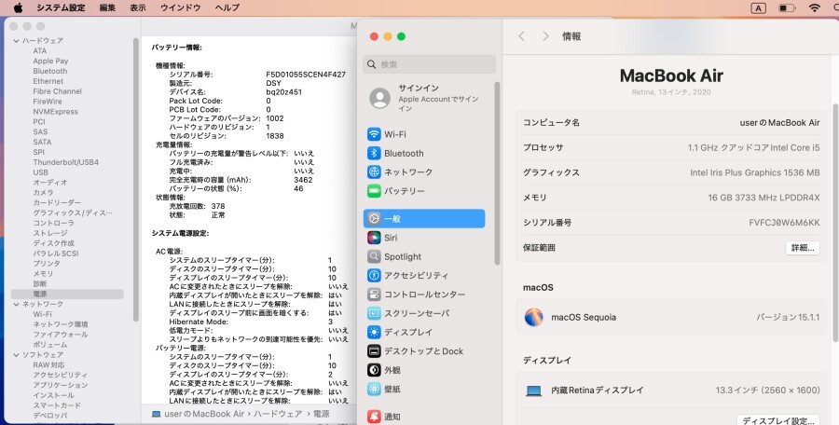Click 16 GB 3733 MHz LPDDR4X memory value

click(x=763, y=198)
